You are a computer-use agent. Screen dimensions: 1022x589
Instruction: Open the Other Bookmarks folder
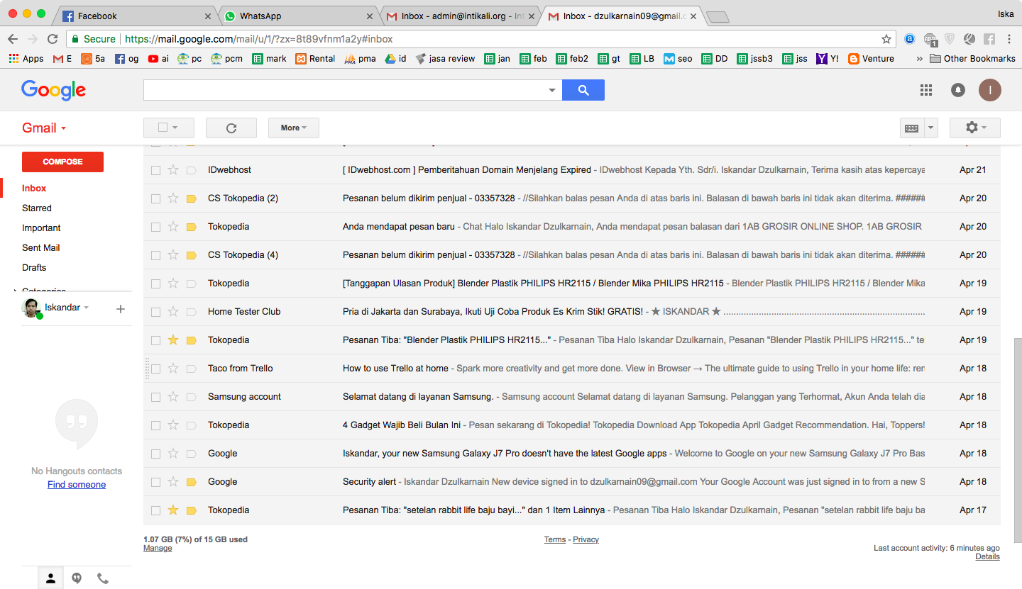(x=972, y=59)
